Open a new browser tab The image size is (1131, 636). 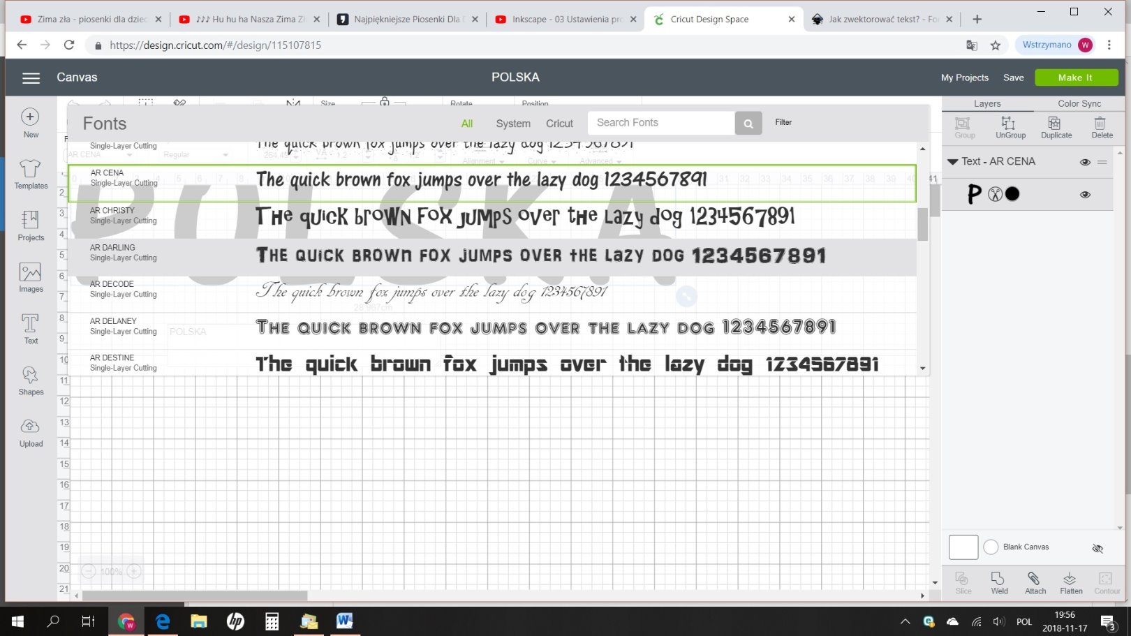[977, 20]
